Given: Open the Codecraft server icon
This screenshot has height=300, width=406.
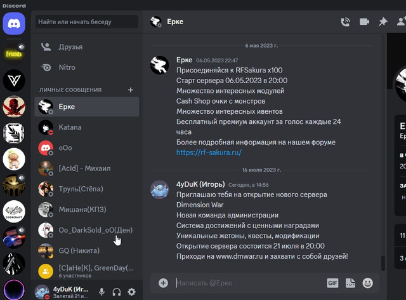Looking at the screenshot, I should coord(14,212).
